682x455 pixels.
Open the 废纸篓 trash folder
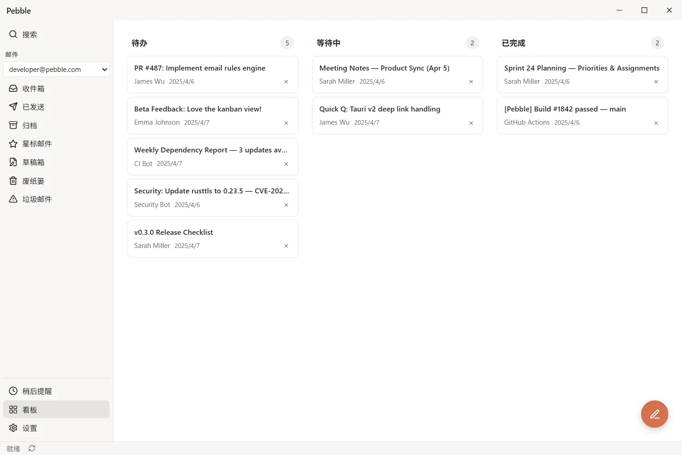pos(56,181)
